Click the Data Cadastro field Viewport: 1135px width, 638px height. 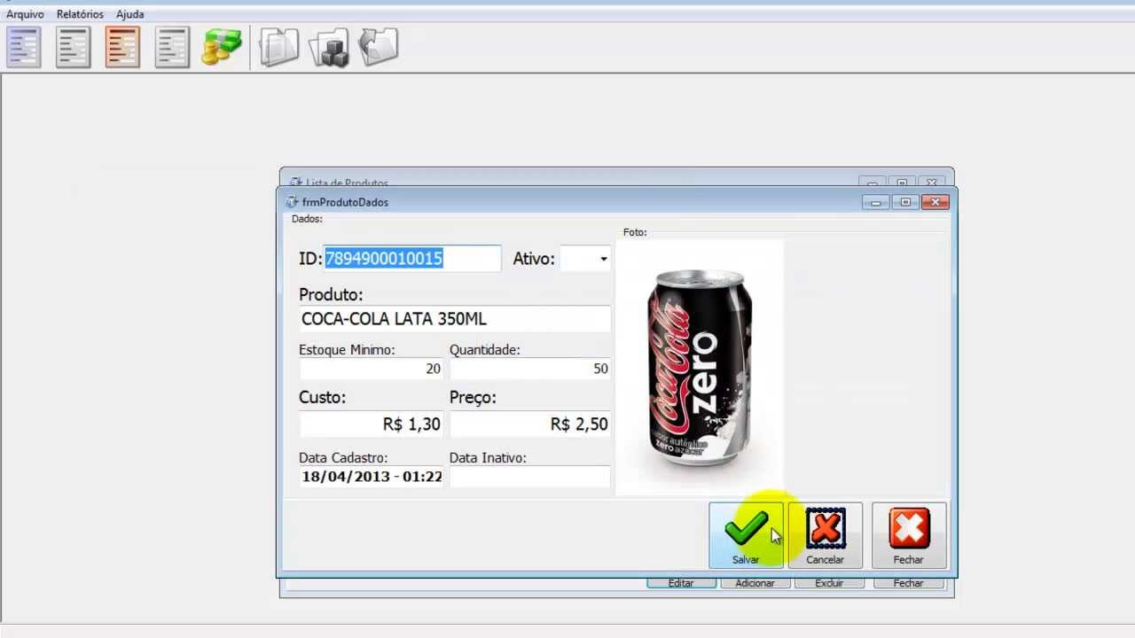click(372, 477)
